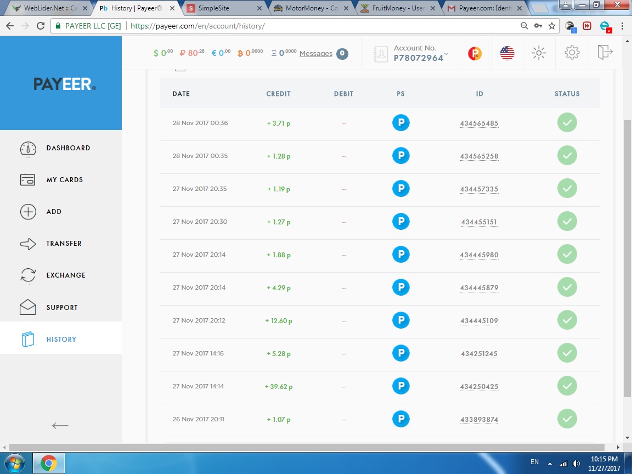Screen dimensions: 632x474
Task: Switch to the FruitMoney tab
Action: tap(398, 8)
